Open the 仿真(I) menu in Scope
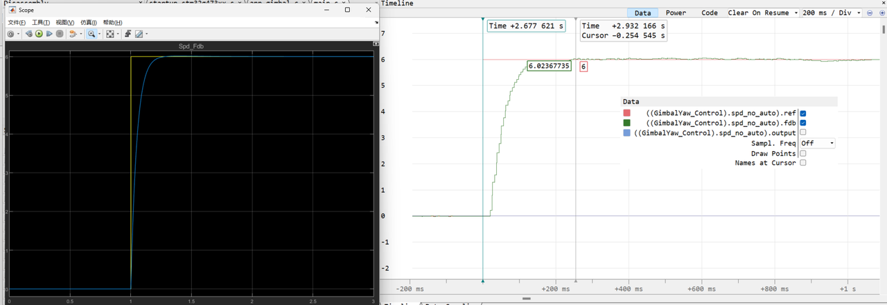Screen dimensions: 887x305 (89, 23)
